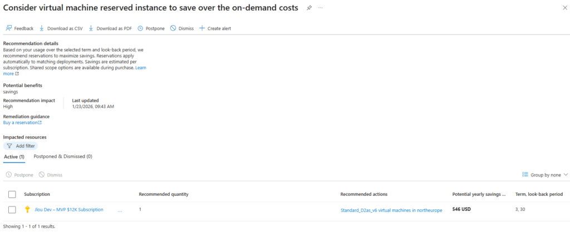Click Postpone clock icon in top toolbar
Image resolution: width=570 pixels, height=236 pixels.
(140, 28)
